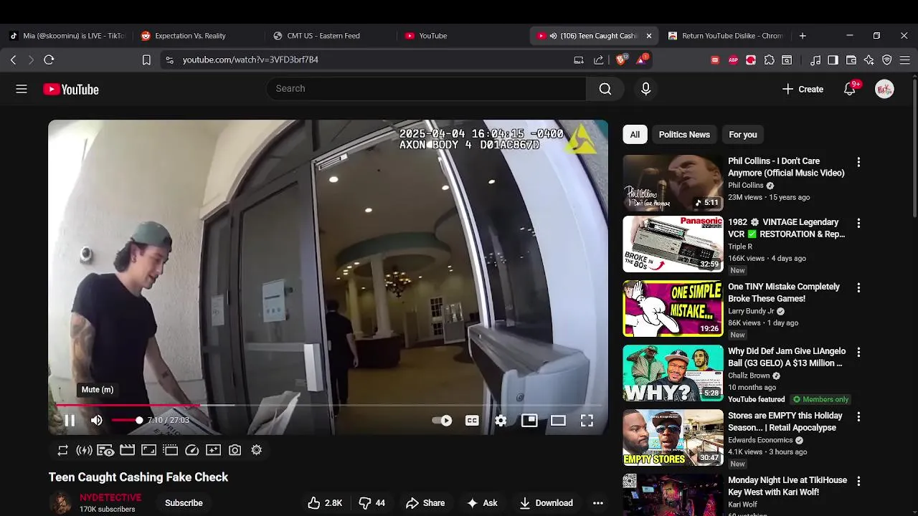Like the video (2.8K)
Screen dimensions: 918x516
325,503
